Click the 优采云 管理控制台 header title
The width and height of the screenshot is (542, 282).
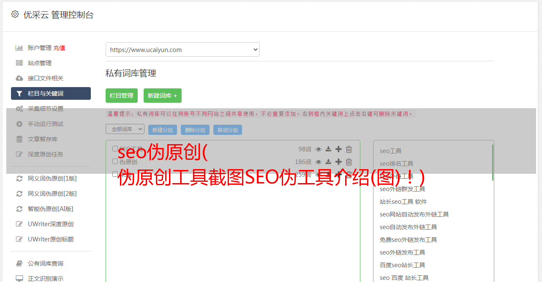tap(58, 15)
